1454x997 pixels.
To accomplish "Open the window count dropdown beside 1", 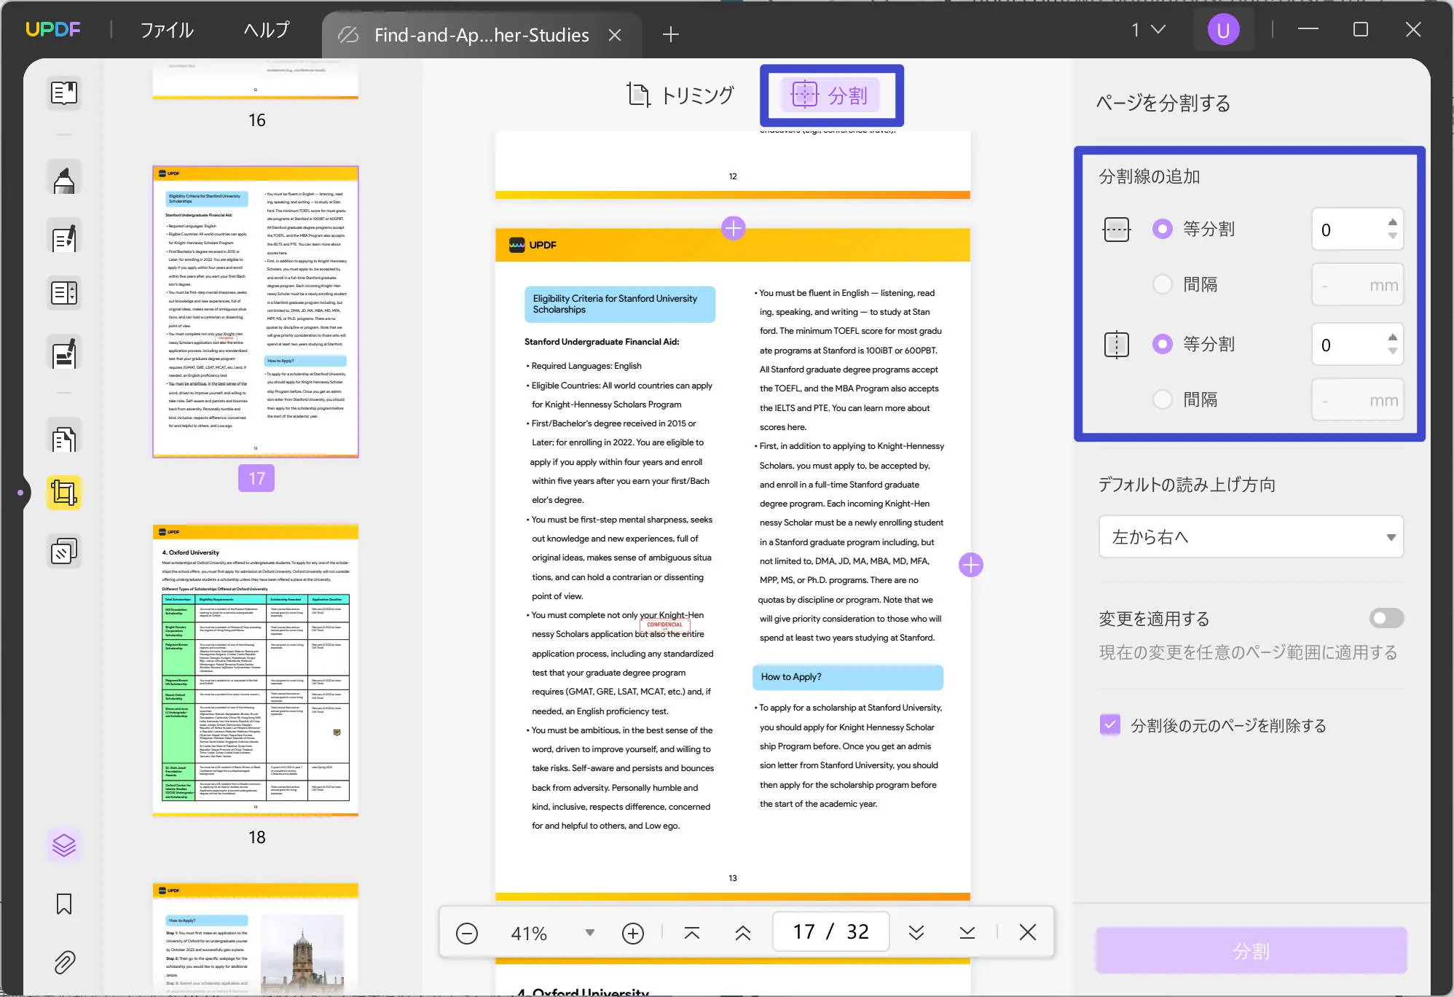I will click(x=1158, y=29).
